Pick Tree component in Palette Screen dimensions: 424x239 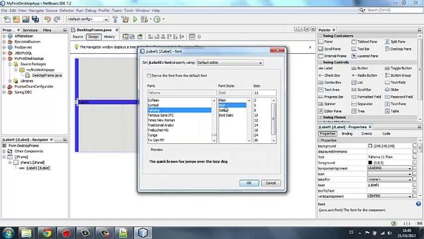point(358,111)
